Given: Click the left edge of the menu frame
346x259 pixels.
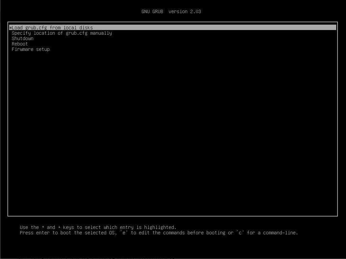Looking at the screenshot, I should [8, 118].
